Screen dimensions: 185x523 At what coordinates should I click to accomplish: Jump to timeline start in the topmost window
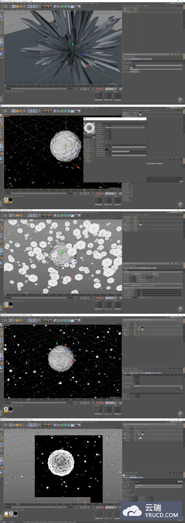coord(76,89)
